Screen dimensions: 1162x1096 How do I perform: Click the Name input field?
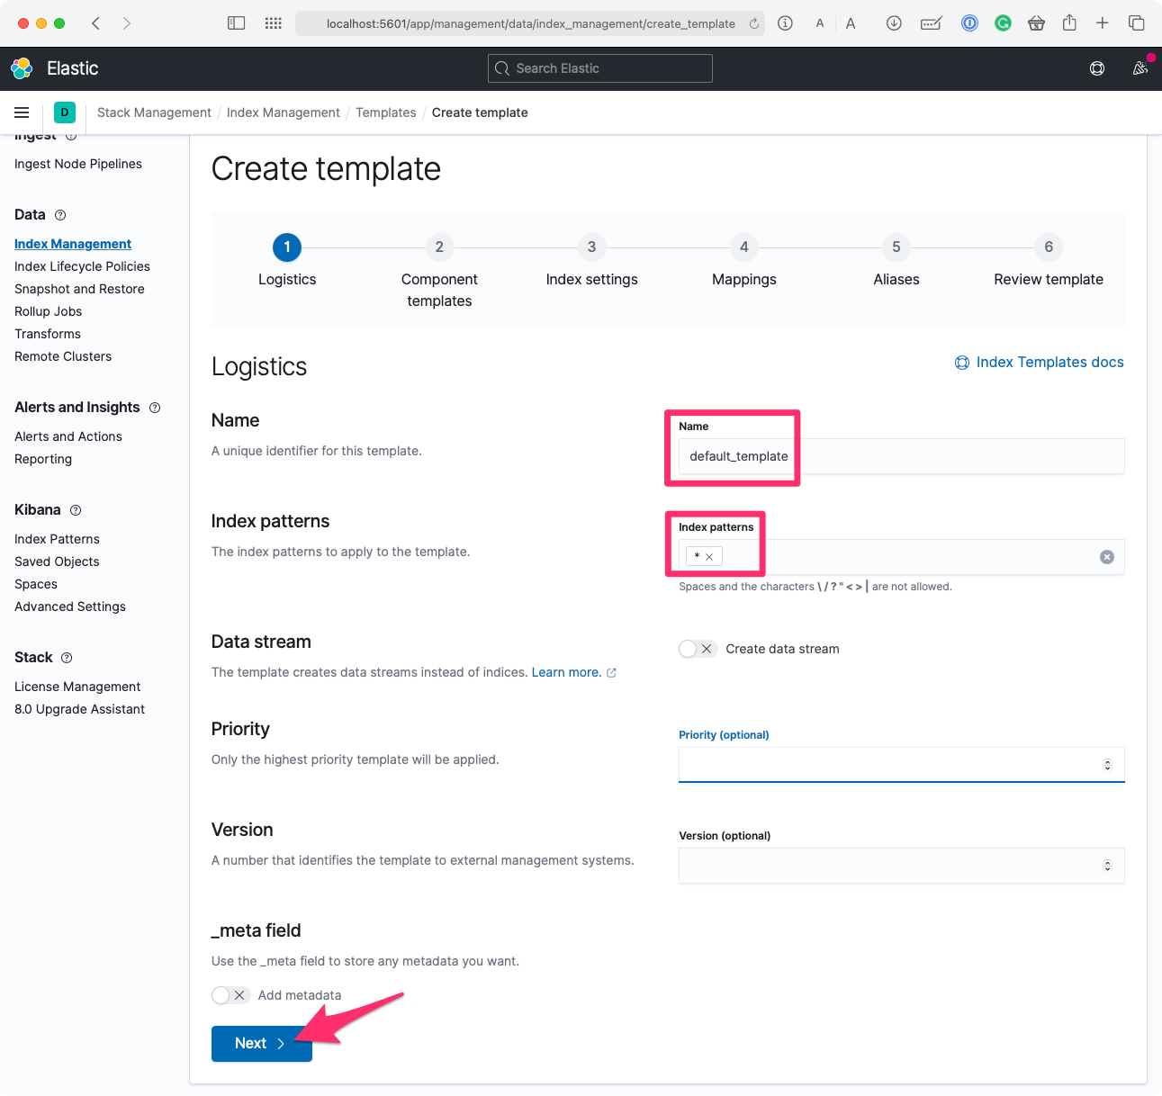[x=901, y=456]
